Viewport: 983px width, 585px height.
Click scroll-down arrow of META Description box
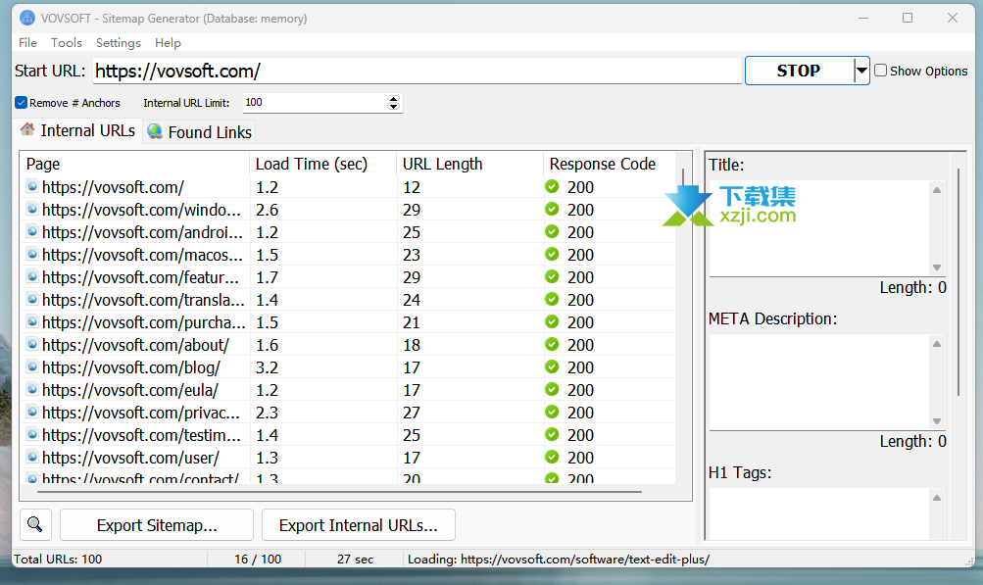tap(937, 421)
